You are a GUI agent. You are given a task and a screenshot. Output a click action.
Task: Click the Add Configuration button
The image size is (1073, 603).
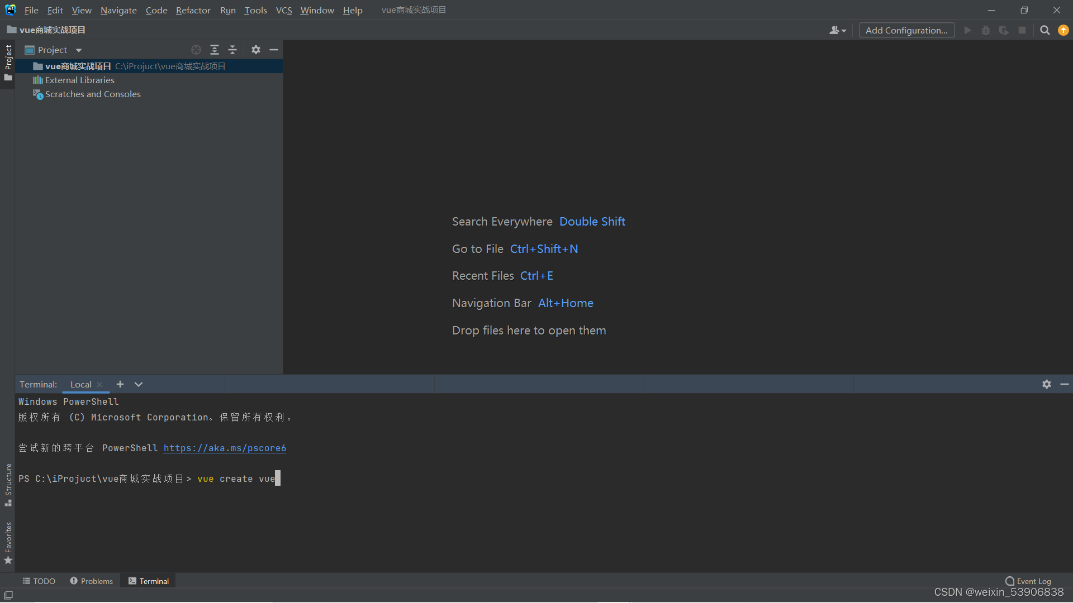pos(906,30)
